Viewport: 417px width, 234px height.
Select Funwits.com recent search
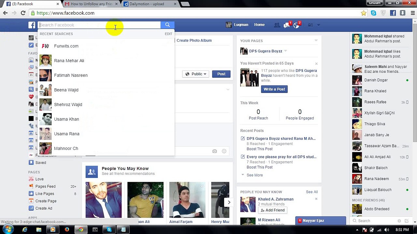click(x=106, y=46)
